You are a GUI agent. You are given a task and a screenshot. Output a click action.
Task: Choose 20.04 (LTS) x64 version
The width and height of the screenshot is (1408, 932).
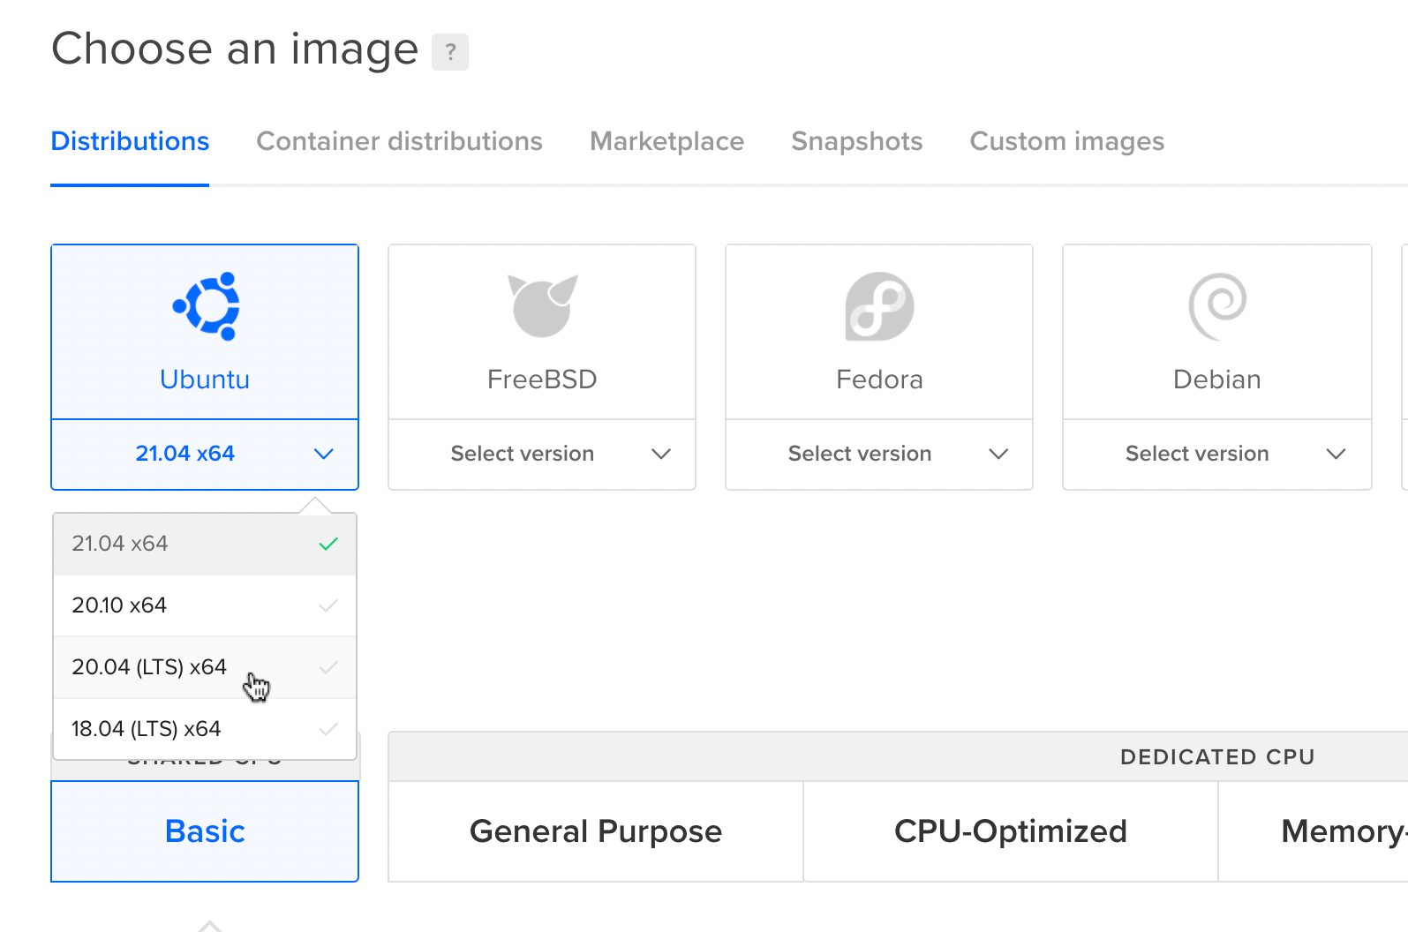[x=205, y=667]
